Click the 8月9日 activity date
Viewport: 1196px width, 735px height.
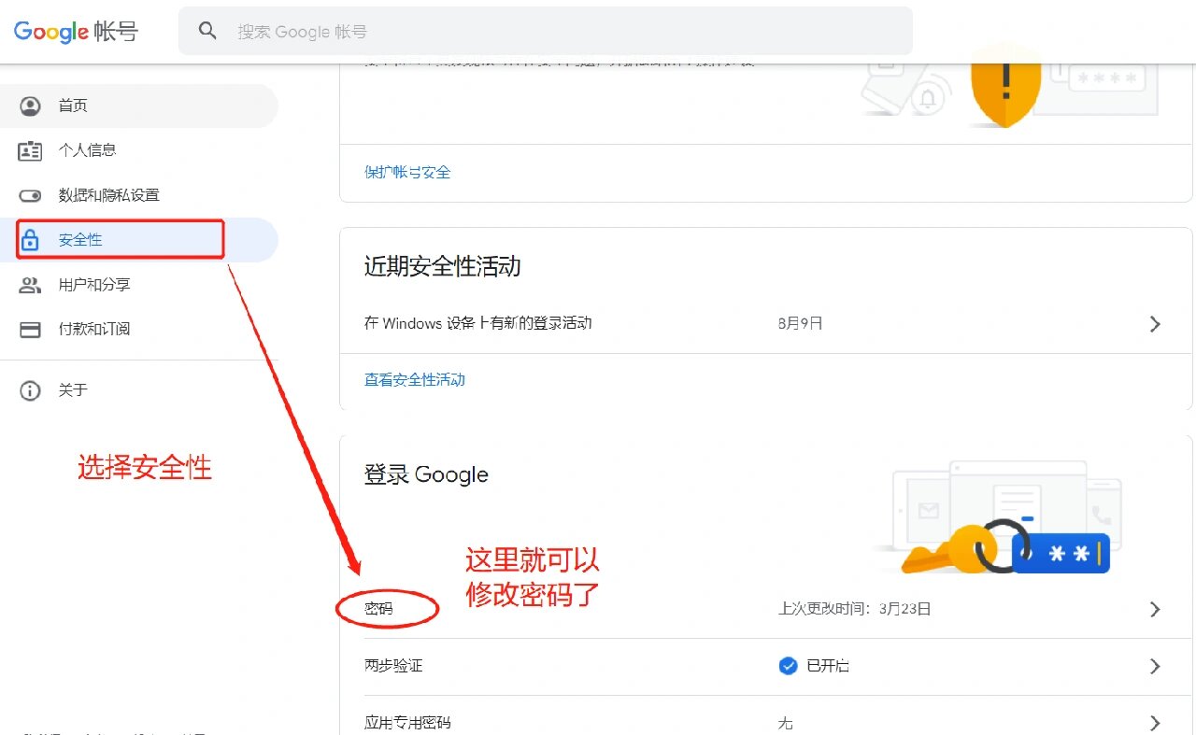pyautogui.click(x=801, y=324)
